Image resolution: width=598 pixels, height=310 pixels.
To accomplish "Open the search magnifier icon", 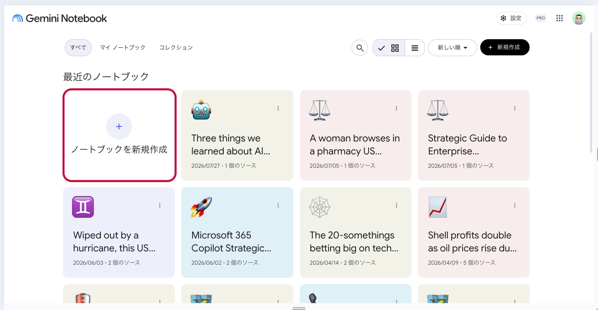I will point(360,48).
